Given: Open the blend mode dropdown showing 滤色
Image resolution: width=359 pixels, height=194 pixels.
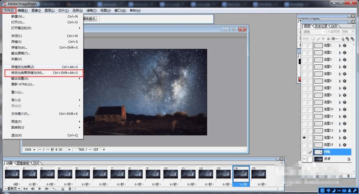Looking at the screenshot, I should click(314, 32).
